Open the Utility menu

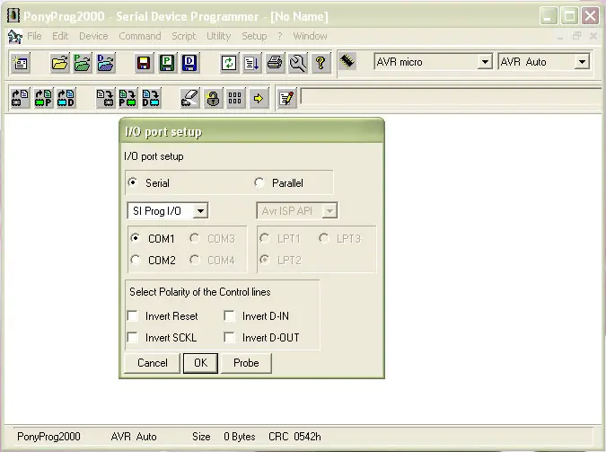[219, 36]
